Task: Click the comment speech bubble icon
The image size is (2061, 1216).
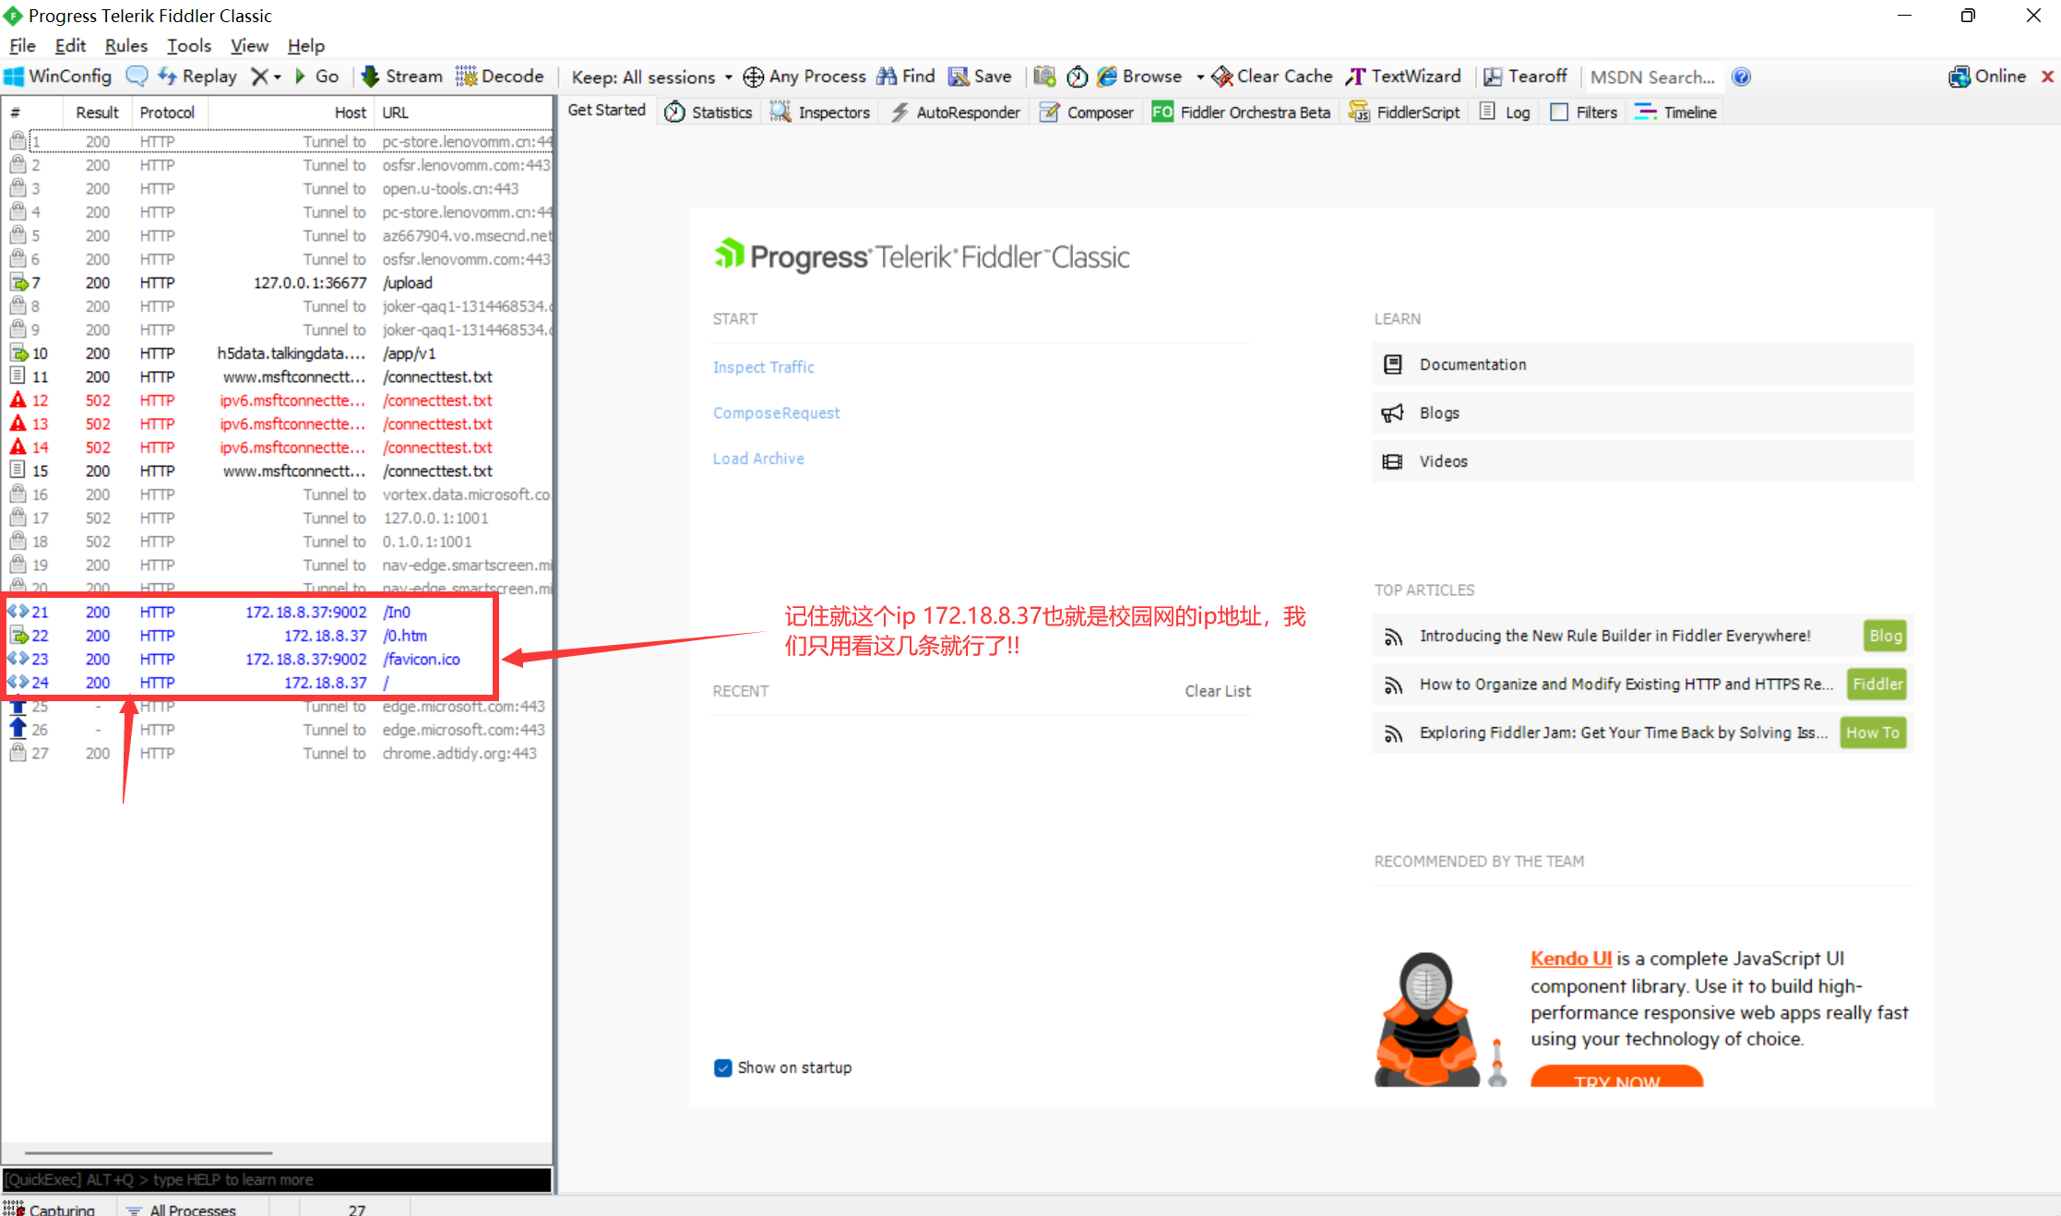Action: click(x=137, y=77)
